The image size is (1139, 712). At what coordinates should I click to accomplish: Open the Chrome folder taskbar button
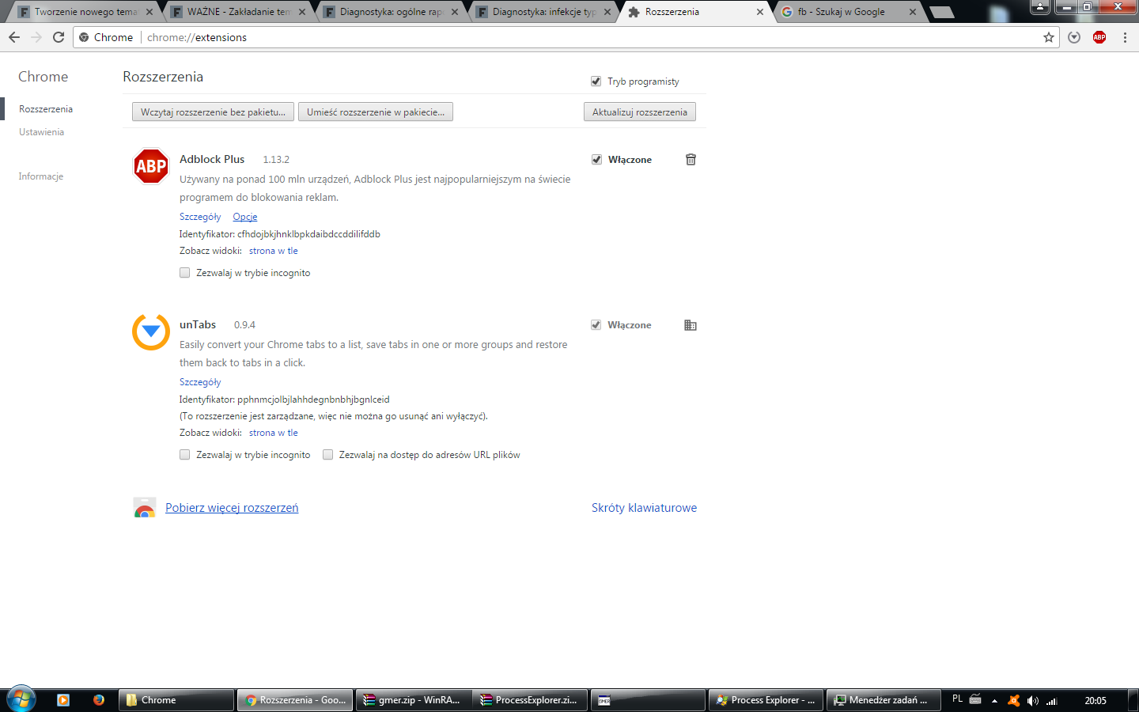click(x=176, y=700)
